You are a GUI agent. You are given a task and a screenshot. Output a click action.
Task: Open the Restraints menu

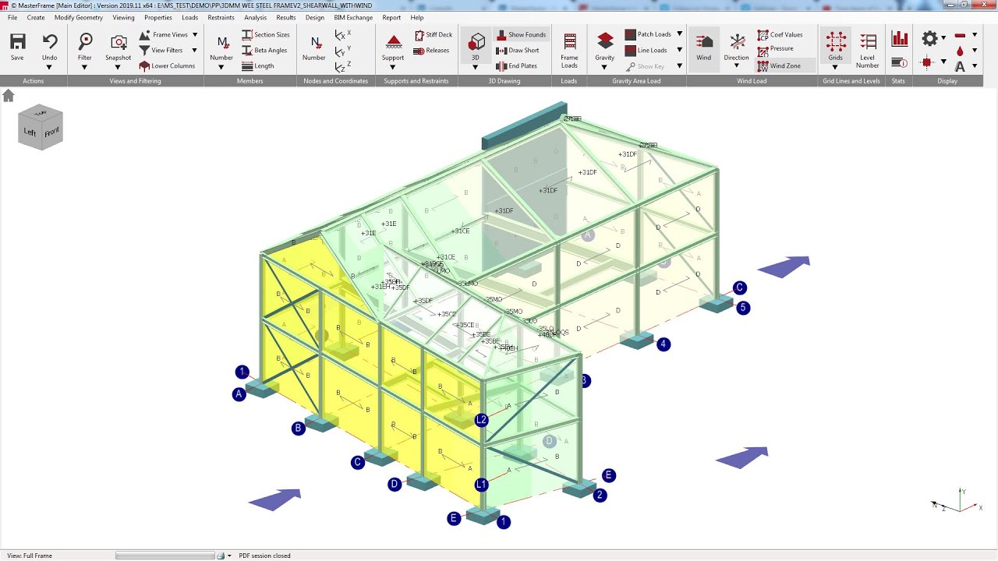coord(221,17)
